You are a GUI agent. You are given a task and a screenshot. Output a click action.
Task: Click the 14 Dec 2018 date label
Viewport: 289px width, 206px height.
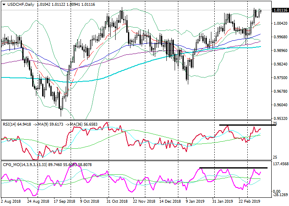pos(170,201)
